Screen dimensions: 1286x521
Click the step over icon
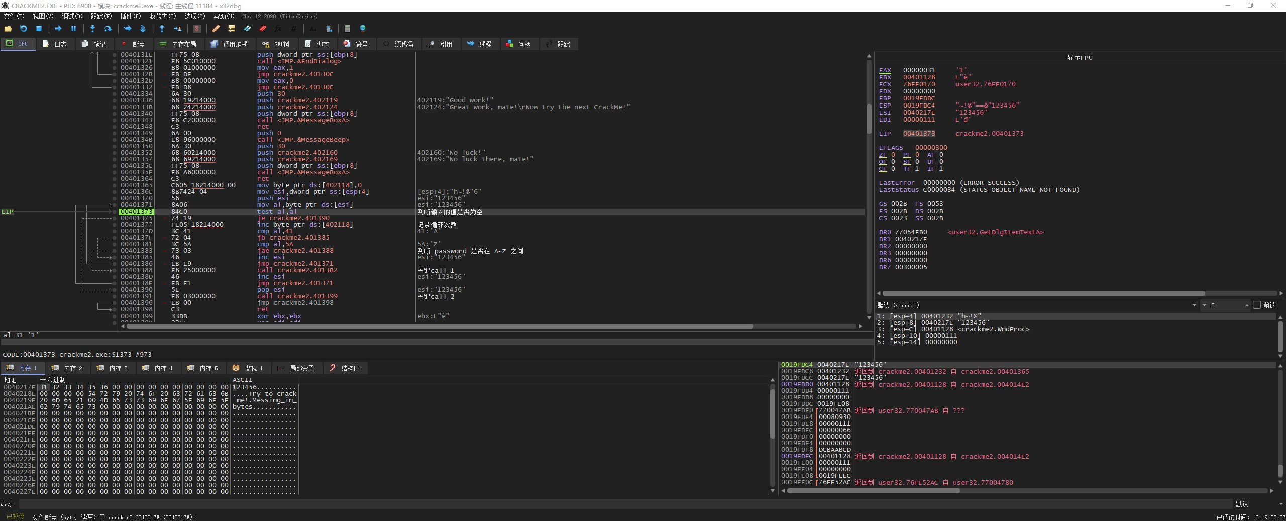point(108,29)
